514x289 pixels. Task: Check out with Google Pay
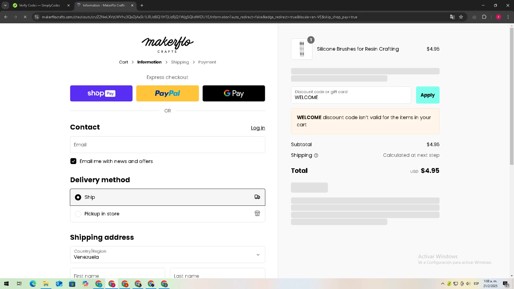(234, 93)
